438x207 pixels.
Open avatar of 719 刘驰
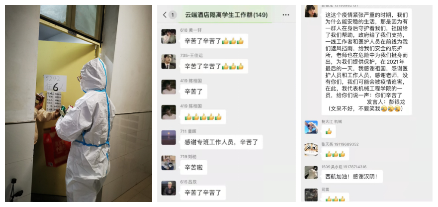[x=169, y=163]
